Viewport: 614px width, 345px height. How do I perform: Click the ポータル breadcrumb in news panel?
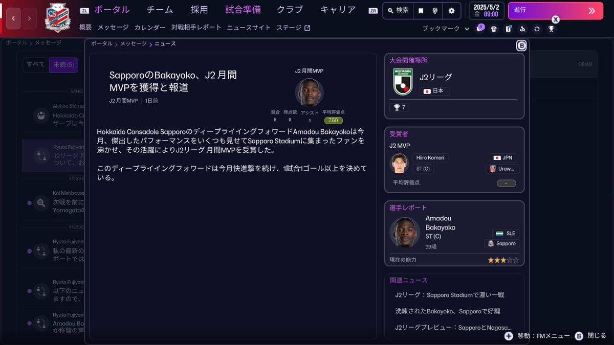click(102, 44)
